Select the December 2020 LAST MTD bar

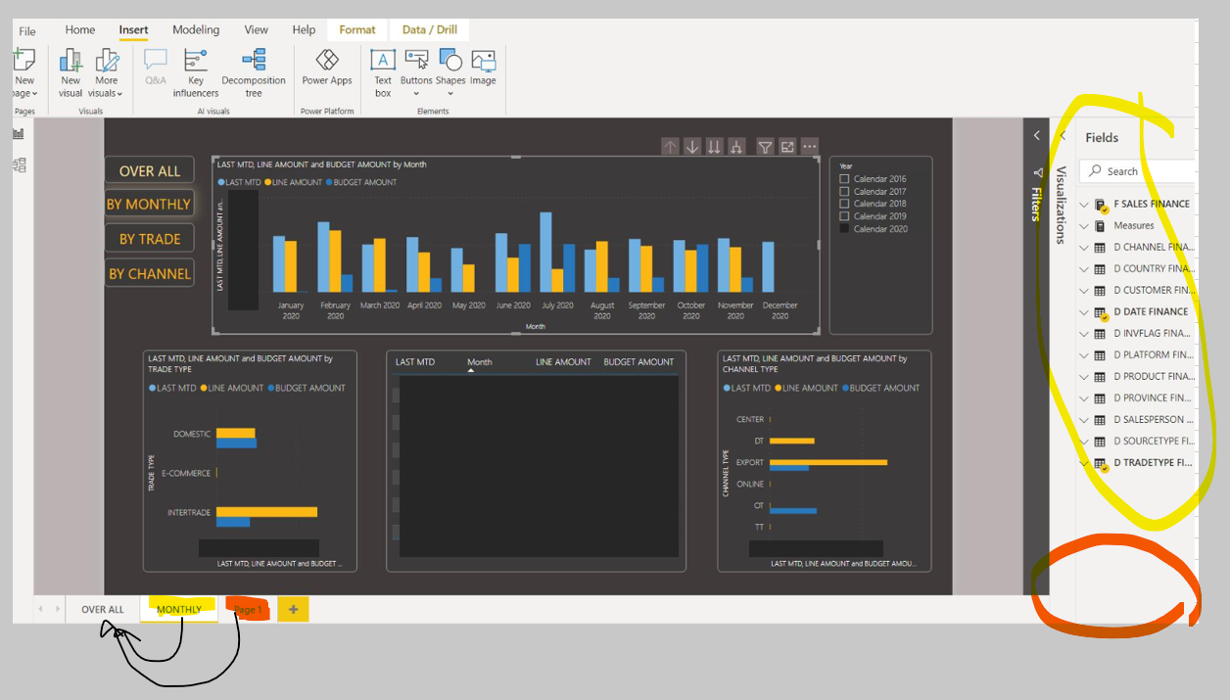pos(768,266)
